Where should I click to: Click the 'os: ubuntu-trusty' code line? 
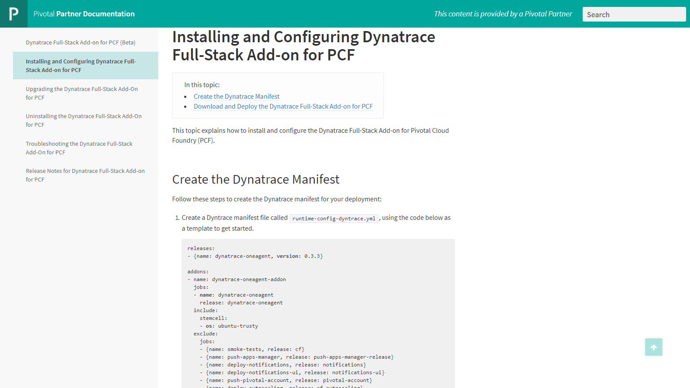click(229, 326)
